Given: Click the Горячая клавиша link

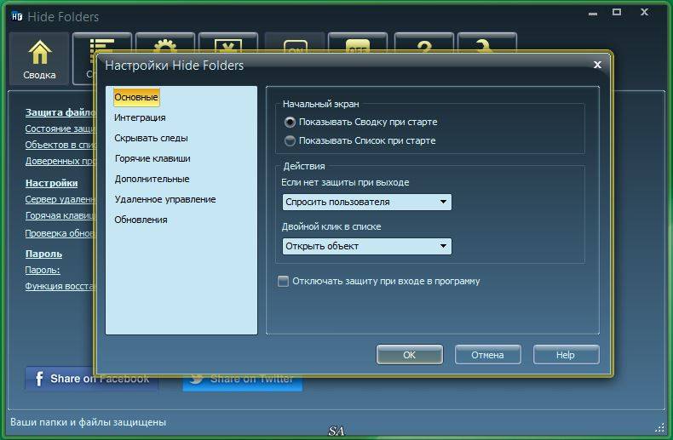Looking at the screenshot, I should click(x=60, y=215).
